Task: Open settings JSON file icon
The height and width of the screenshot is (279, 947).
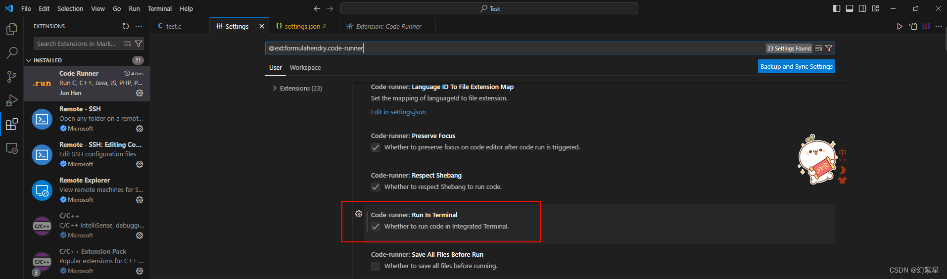Action: 913,26
